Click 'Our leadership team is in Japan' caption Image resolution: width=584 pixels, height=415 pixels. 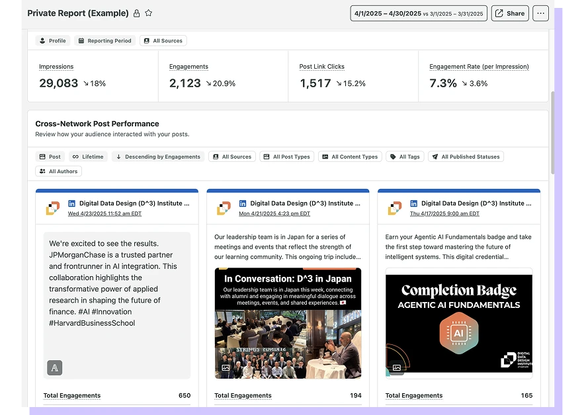(288, 246)
